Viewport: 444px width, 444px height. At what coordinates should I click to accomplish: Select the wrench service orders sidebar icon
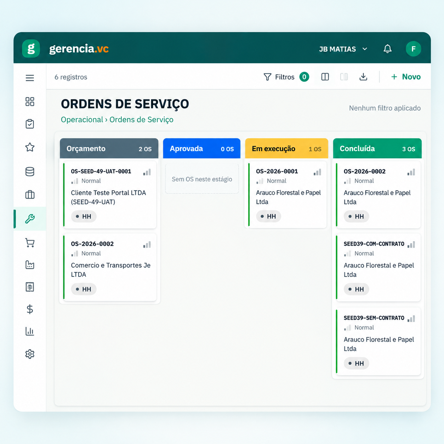30,219
